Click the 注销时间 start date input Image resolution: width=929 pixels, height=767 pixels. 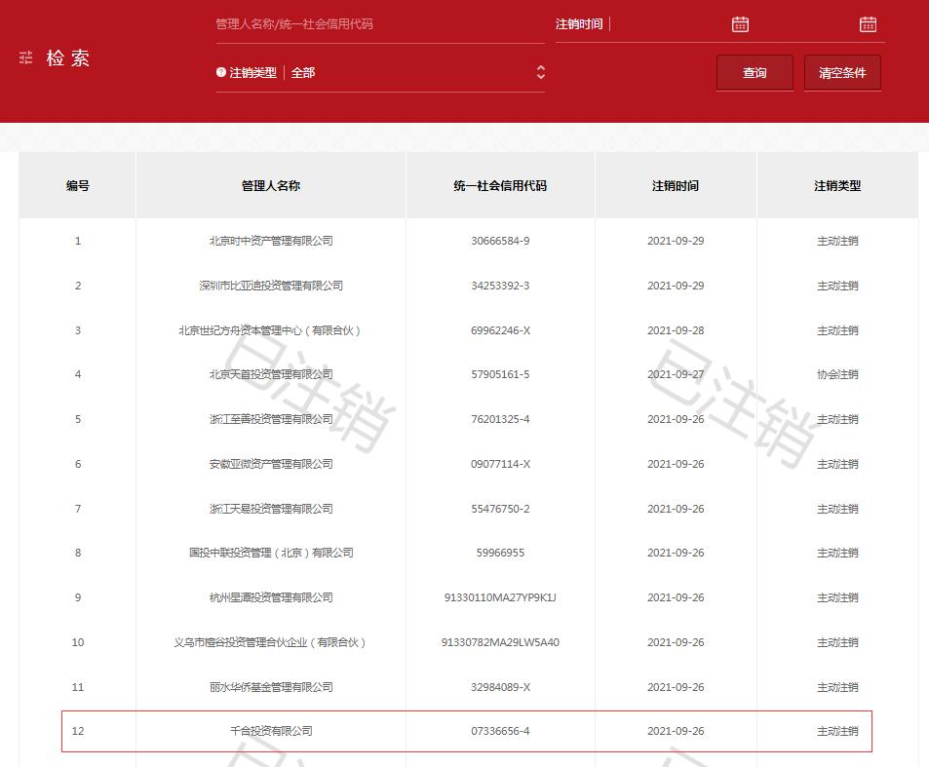(x=673, y=22)
